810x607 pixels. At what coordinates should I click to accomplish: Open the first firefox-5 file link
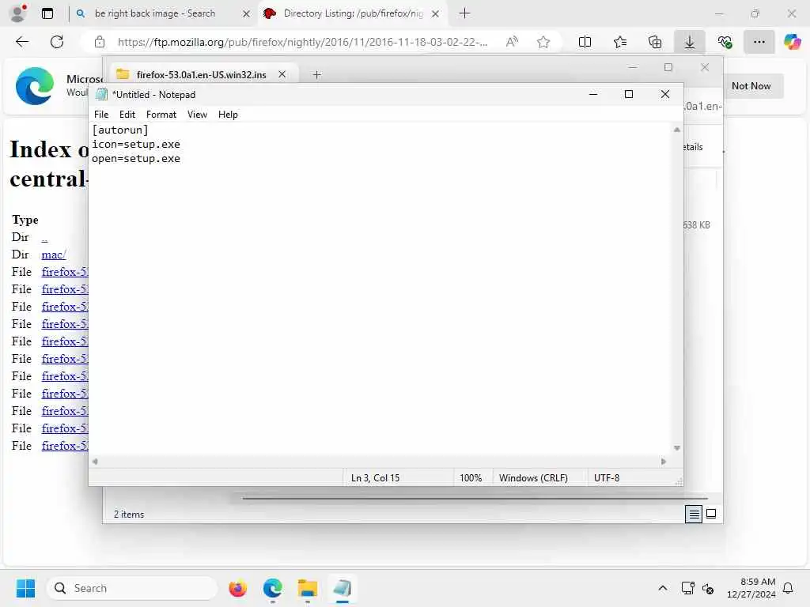coord(65,272)
